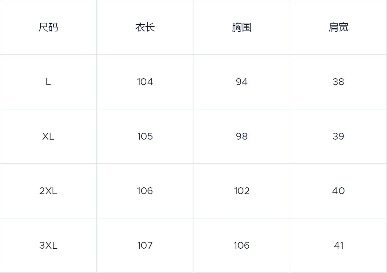Image resolution: width=387 pixels, height=273 pixels.
Task: Click 衣长 value 106 in 2XL row
Action: [x=145, y=191]
